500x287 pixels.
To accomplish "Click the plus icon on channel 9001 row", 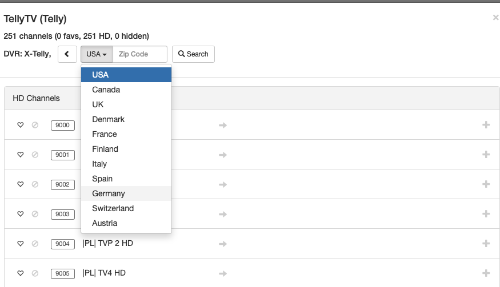I will pos(486,155).
